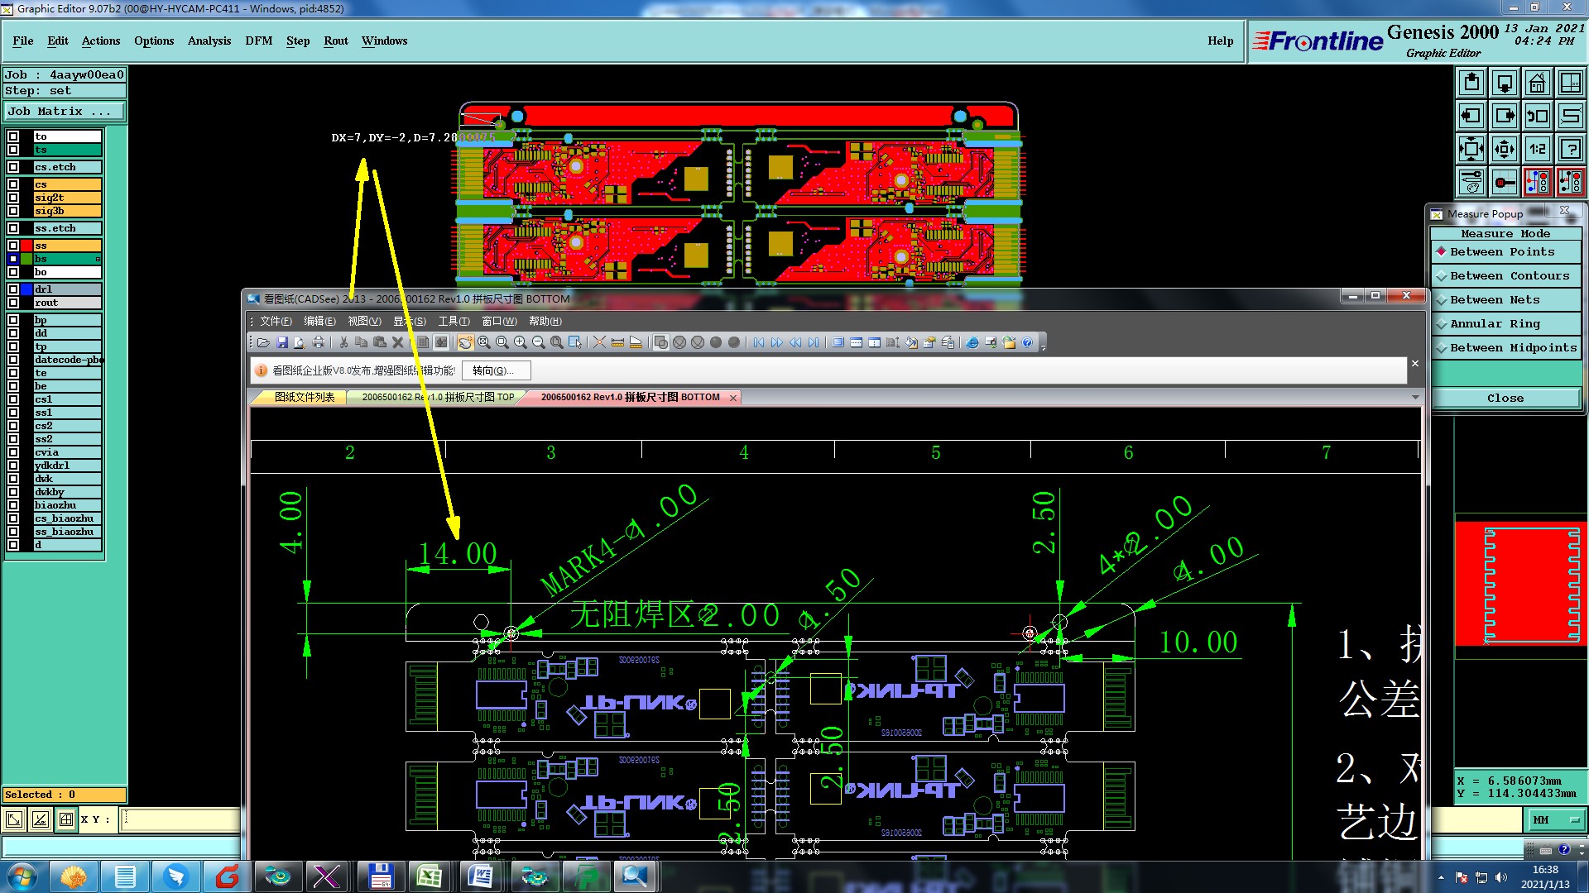Select Between Contours measure mode
Viewport: 1589px width, 893px height.
[1509, 275]
